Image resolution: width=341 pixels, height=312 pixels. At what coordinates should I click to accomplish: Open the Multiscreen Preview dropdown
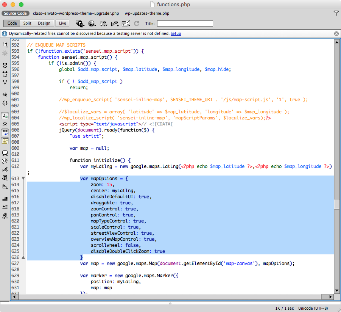click(x=80, y=23)
